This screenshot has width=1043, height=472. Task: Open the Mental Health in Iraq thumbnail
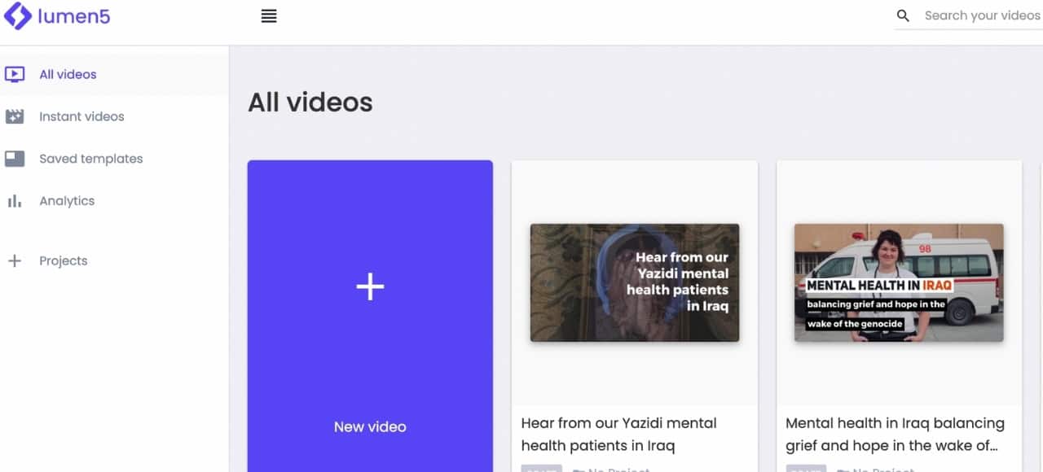tap(898, 282)
